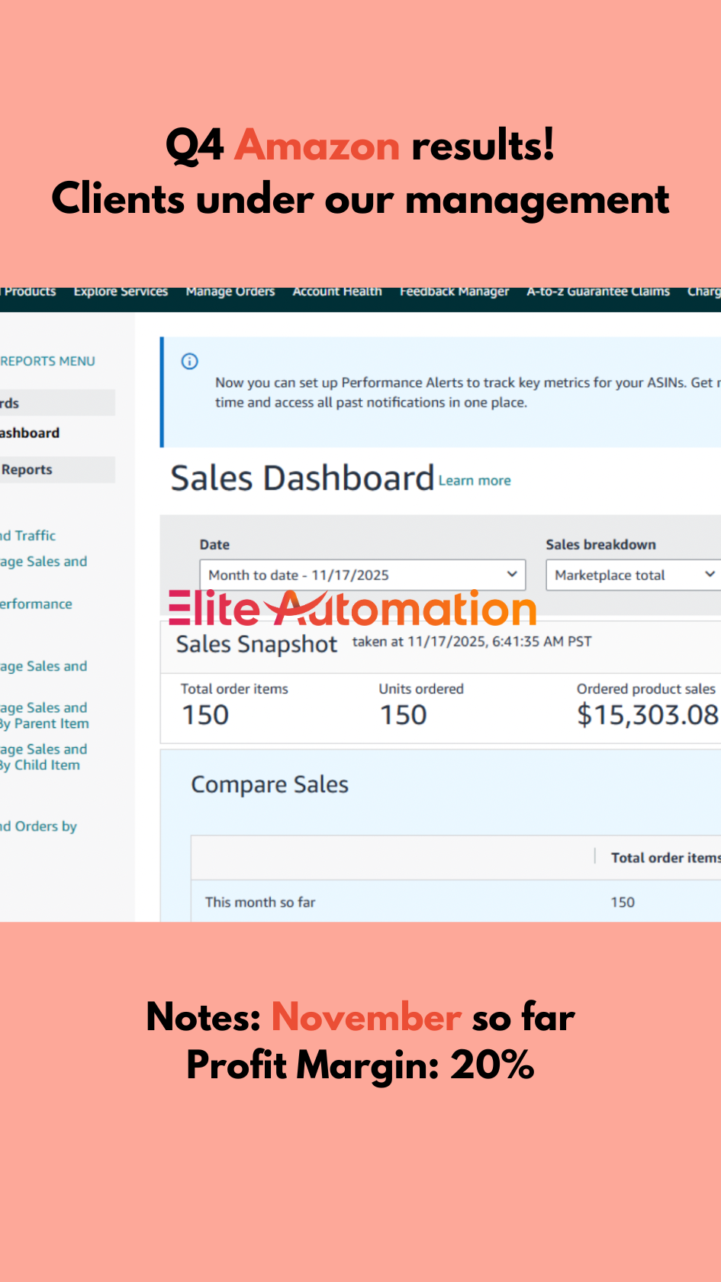The height and width of the screenshot is (1282, 721).
Task: Click the chevron arrow on the Date selector
Action: point(512,575)
